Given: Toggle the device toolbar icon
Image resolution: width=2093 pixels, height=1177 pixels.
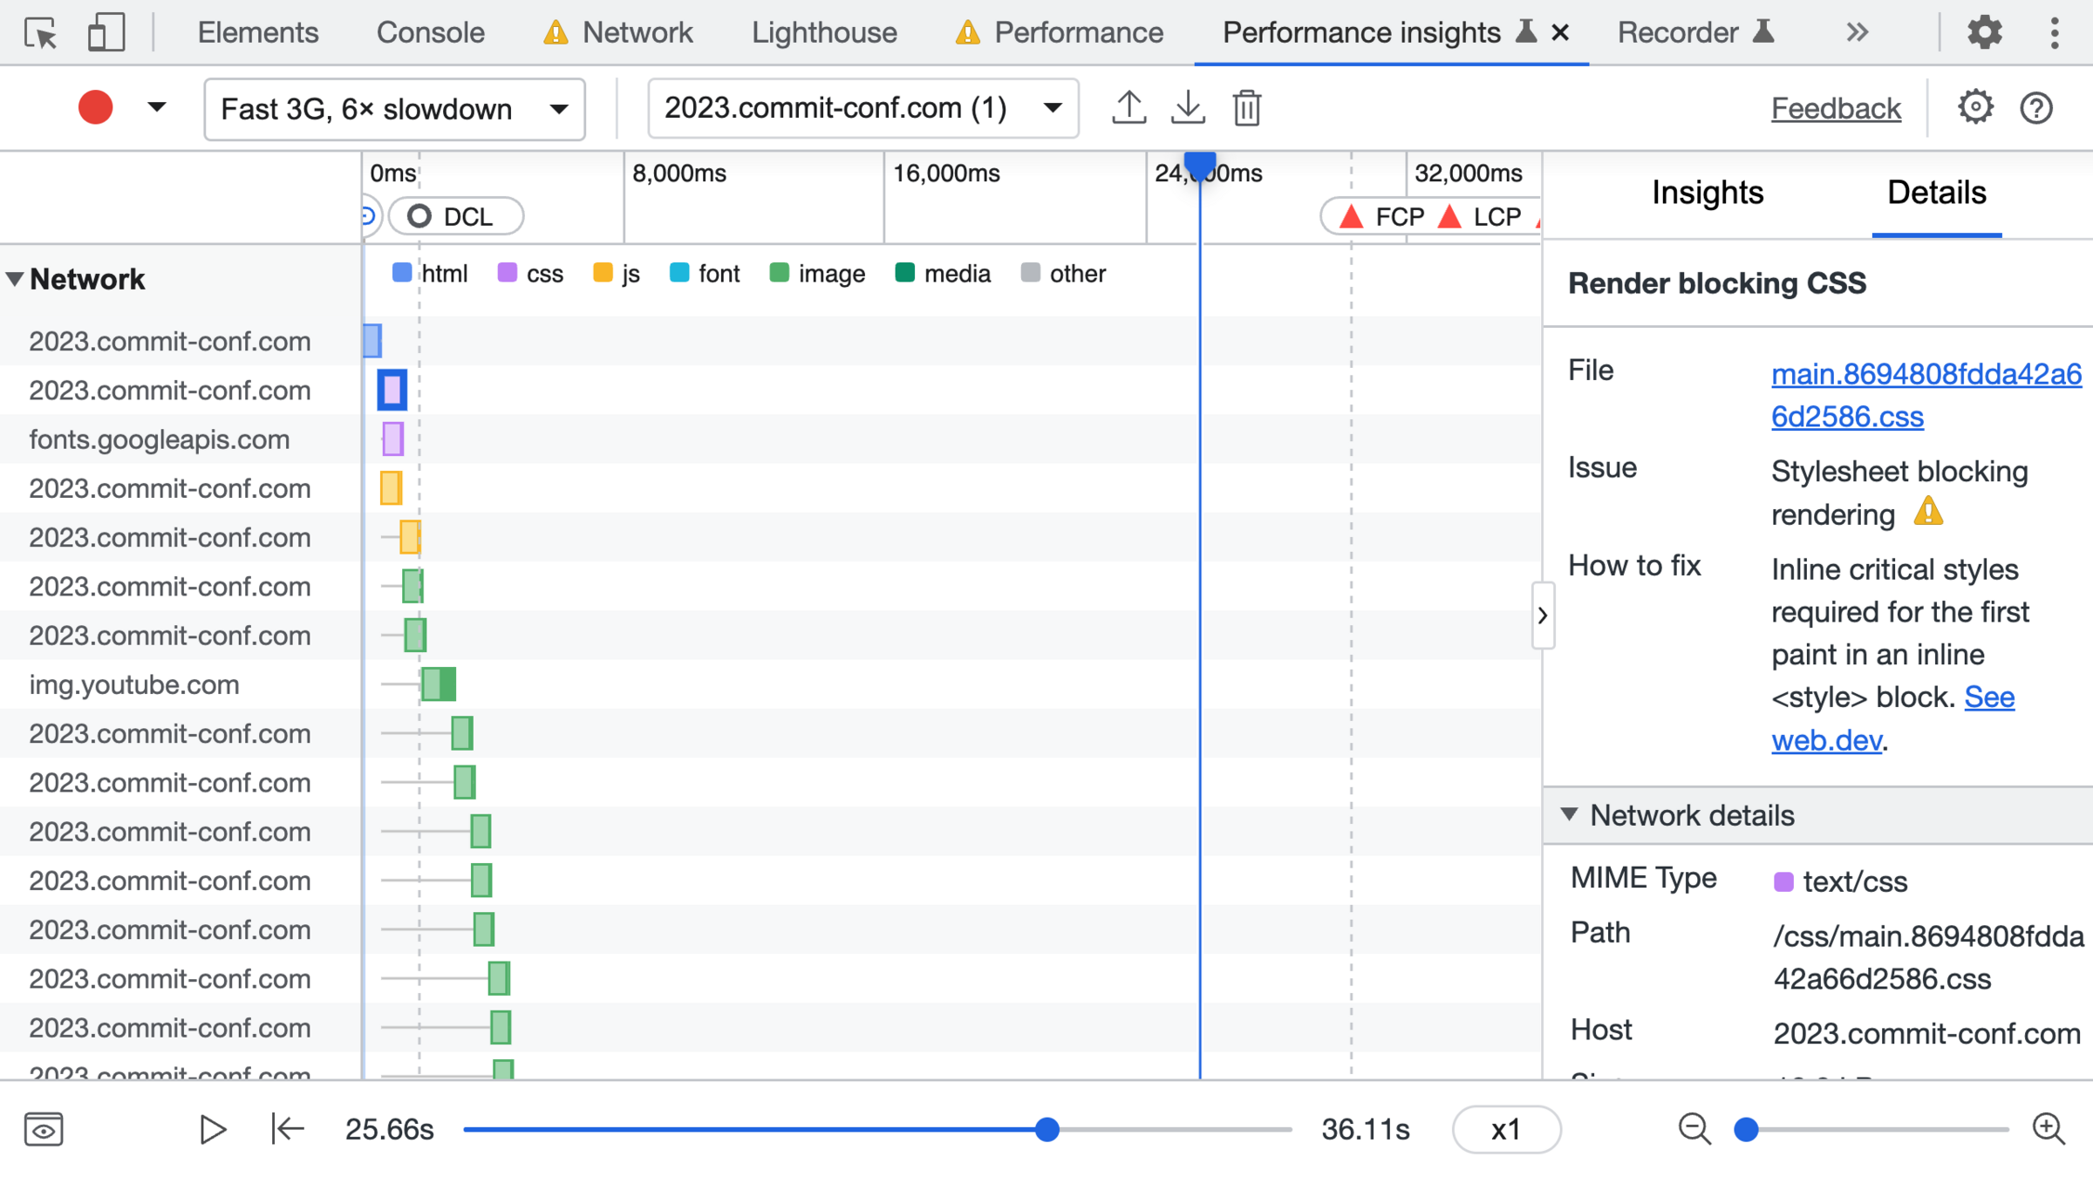Looking at the screenshot, I should [x=106, y=33].
